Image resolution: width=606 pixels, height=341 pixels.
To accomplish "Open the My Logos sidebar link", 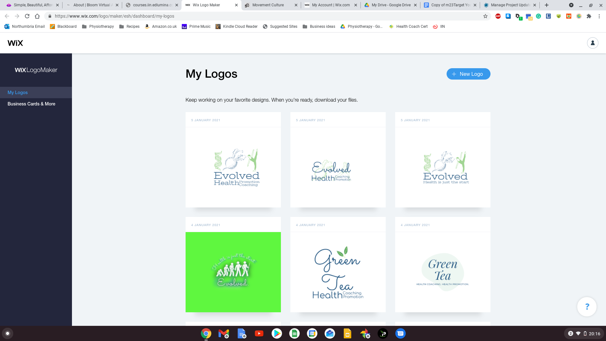I will tap(18, 93).
